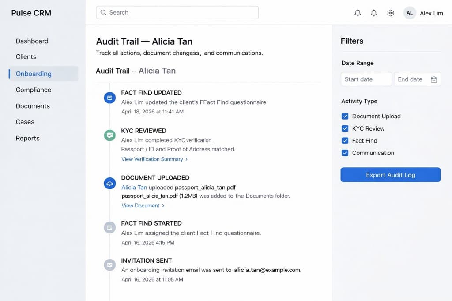This screenshot has width=452, height=301.
Task: Open notifications via the first bell icon
Action: point(358,13)
